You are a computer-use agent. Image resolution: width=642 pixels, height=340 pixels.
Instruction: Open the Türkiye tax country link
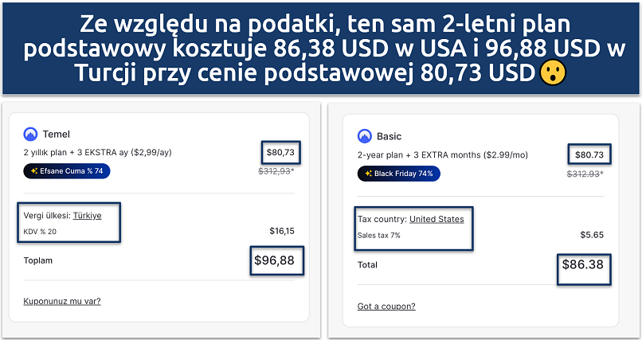(87, 215)
